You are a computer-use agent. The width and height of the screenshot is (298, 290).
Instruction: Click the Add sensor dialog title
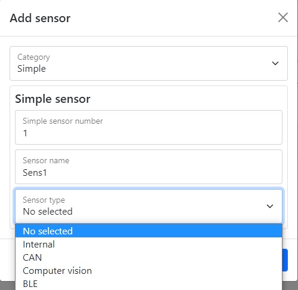(40, 18)
